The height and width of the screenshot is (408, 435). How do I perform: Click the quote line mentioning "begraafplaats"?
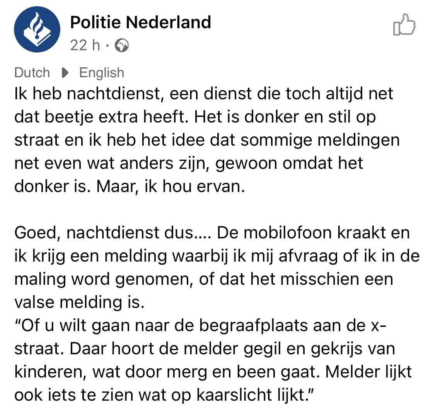pos(200,326)
